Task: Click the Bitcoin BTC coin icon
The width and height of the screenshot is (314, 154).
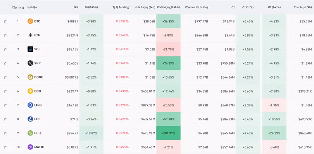Action: coord(30,21)
